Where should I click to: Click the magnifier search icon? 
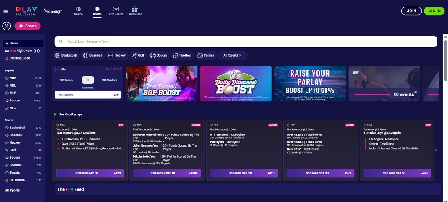coord(61,41)
